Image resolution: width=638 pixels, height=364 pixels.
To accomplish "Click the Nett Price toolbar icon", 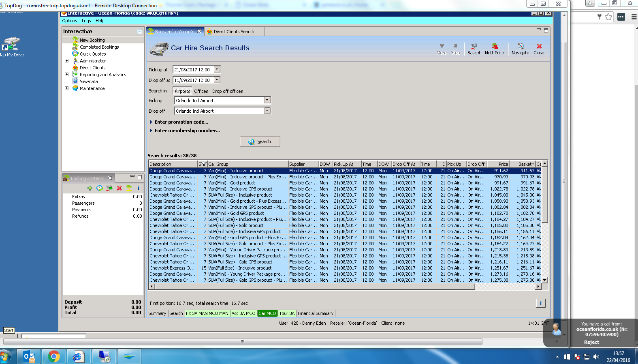I will (x=494, y=49).
